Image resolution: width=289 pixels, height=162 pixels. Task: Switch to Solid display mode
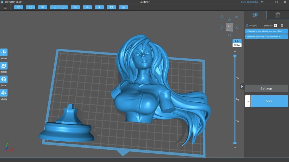[x=237, y=41]
